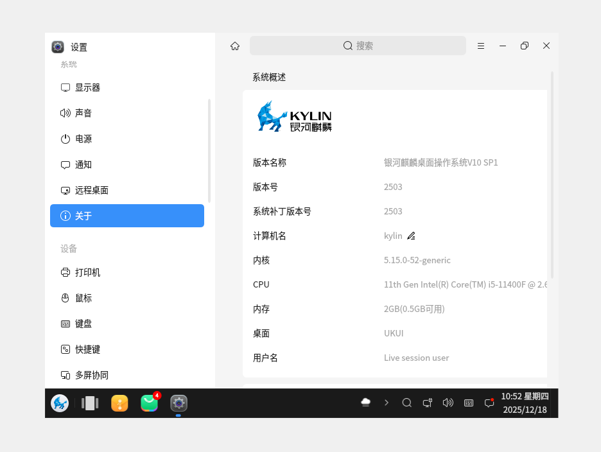The image size is (601, 452).
Task: Open the software store taskbar icon
Action: click(x=150, y=403)
